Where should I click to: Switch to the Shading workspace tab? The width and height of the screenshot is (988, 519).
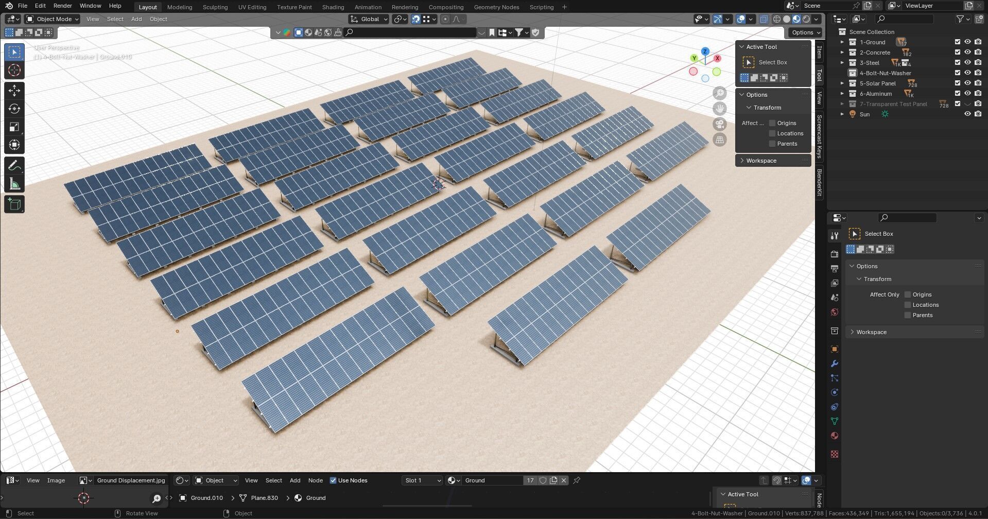tap(333, 7)
